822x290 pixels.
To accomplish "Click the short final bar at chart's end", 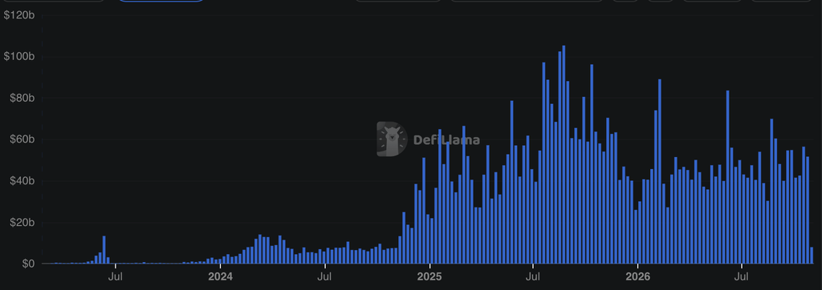I will click(x=812, y=256).
